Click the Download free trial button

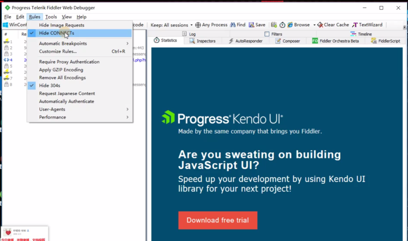218,220
